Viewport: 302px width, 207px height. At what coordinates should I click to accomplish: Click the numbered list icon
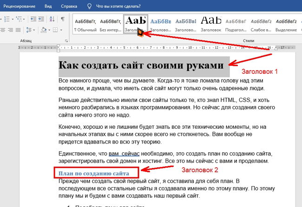click(x=7, y=19)
